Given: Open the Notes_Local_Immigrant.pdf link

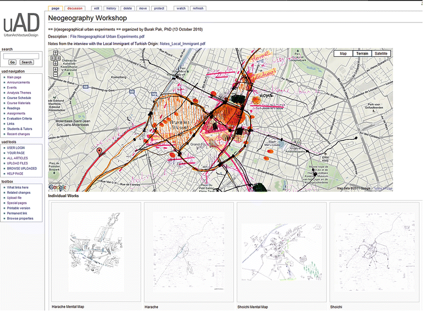Looking at the screenshot, I should coord(182,43).
